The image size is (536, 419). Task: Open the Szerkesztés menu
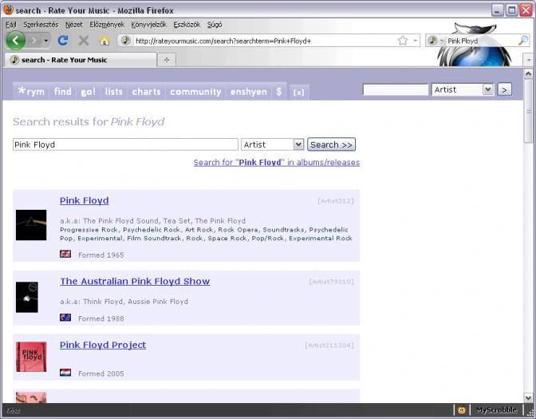tap(41, 25)
